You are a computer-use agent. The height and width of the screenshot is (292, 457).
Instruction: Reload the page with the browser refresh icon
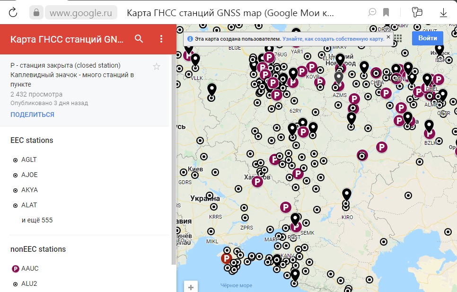tap(13, 12)
